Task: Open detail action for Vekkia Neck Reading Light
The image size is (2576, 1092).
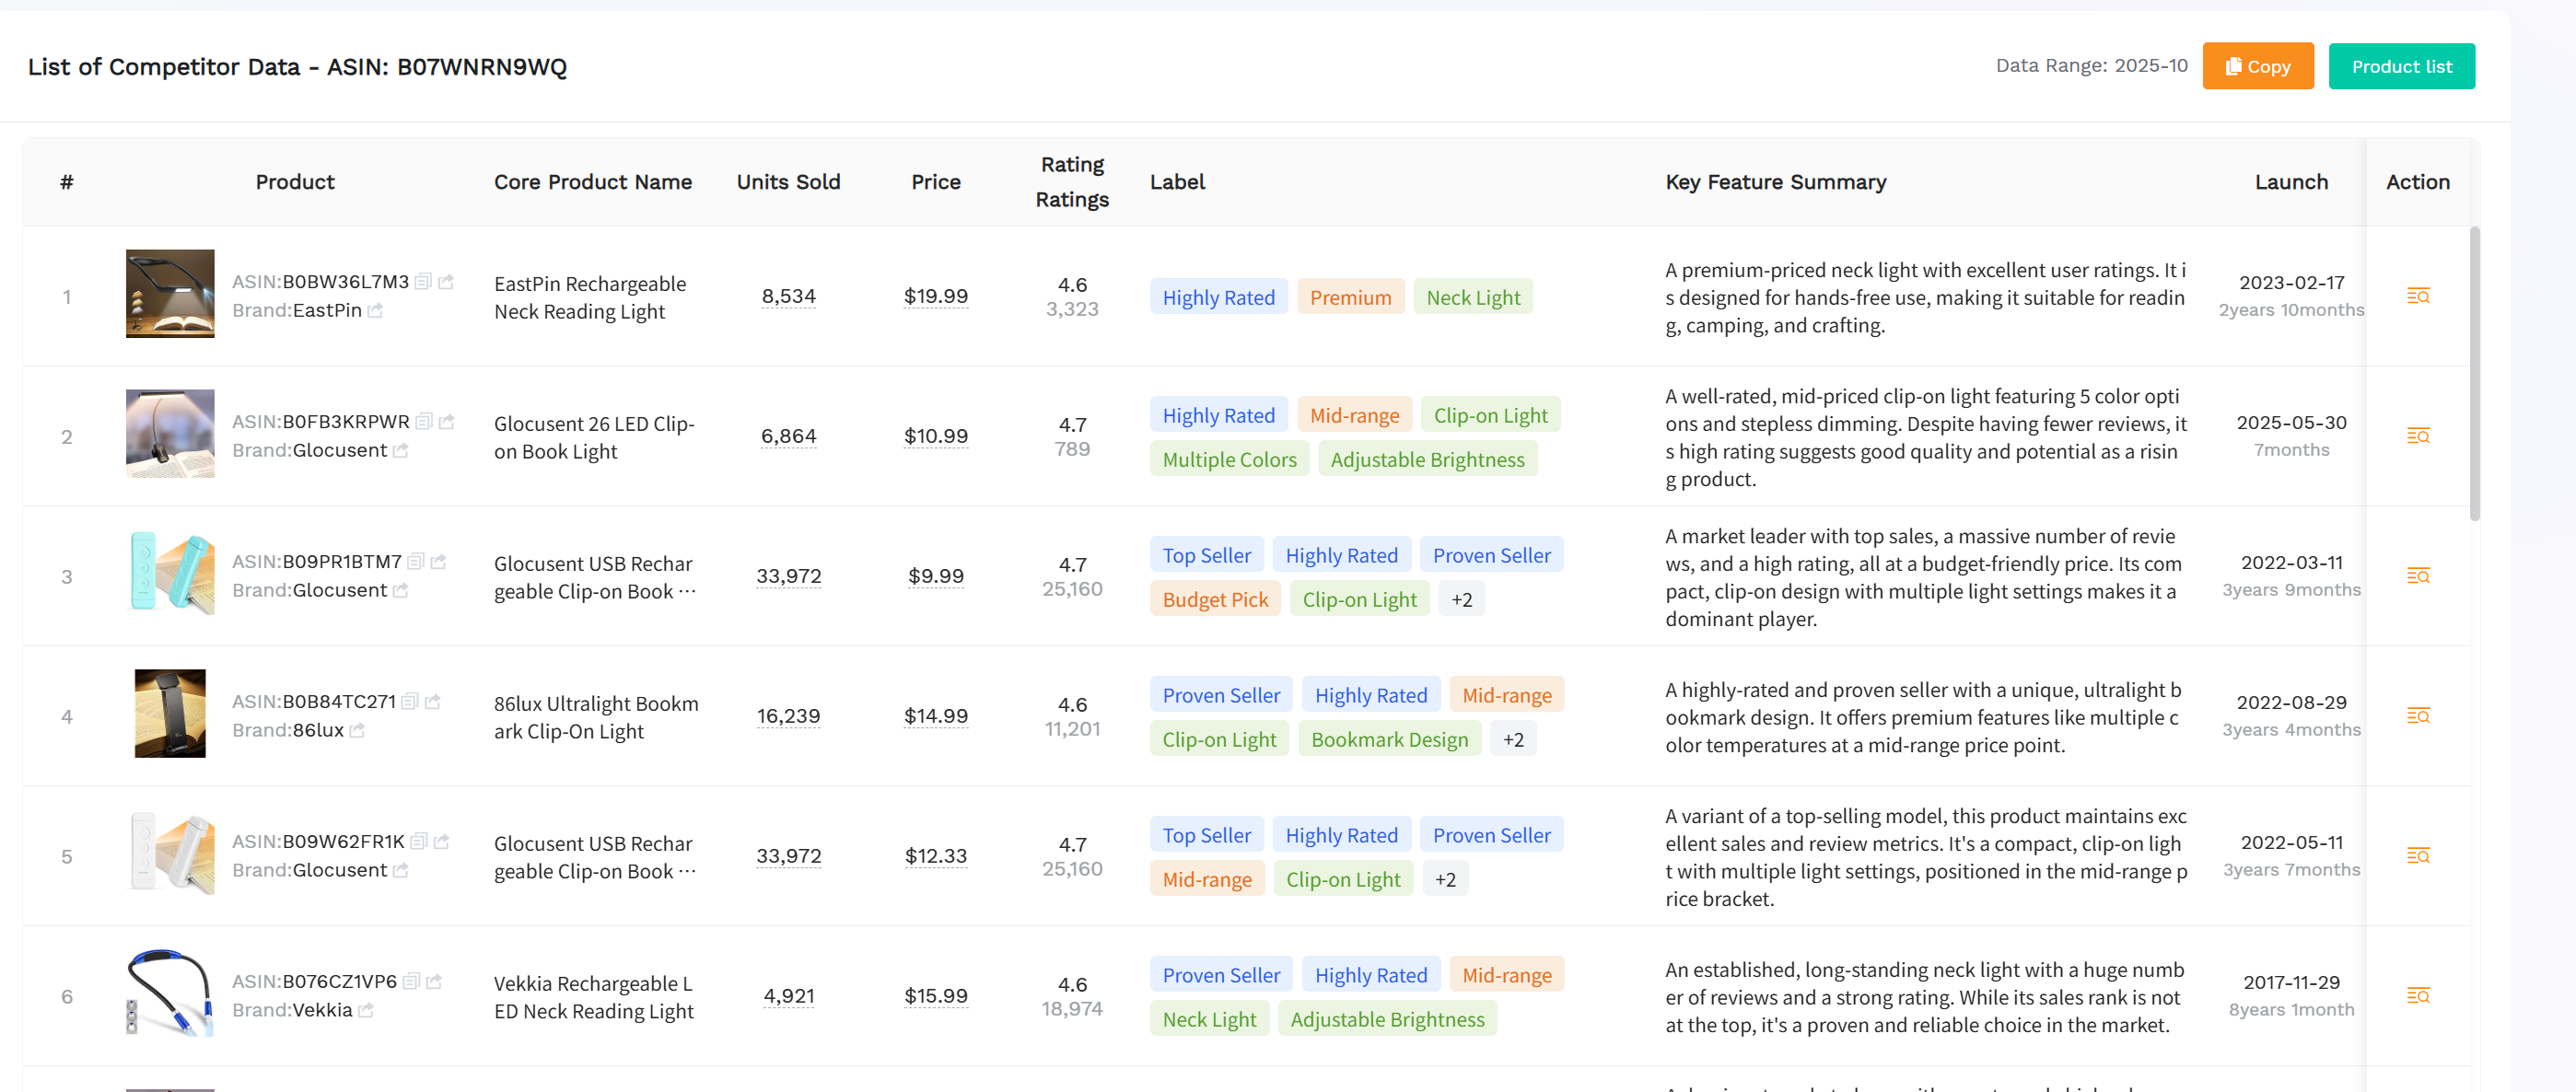Action: 2420,996
